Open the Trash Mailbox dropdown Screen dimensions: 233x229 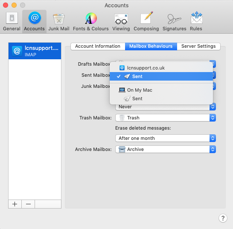click(166, 118)
